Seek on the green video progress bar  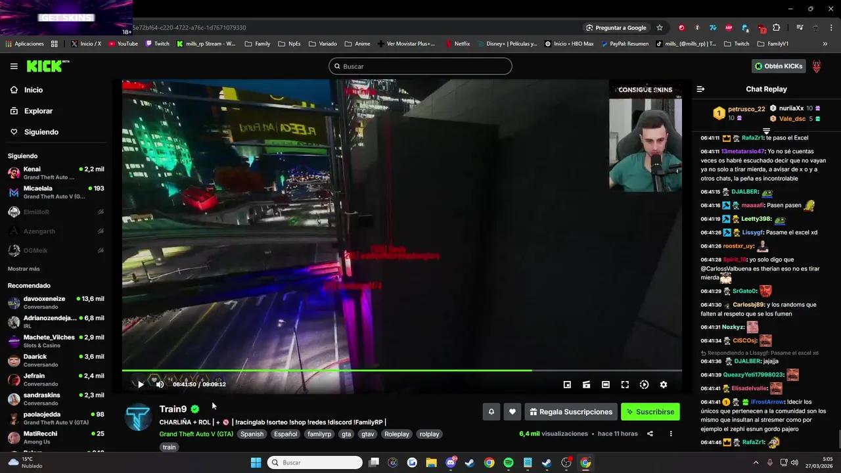[401, 371]
